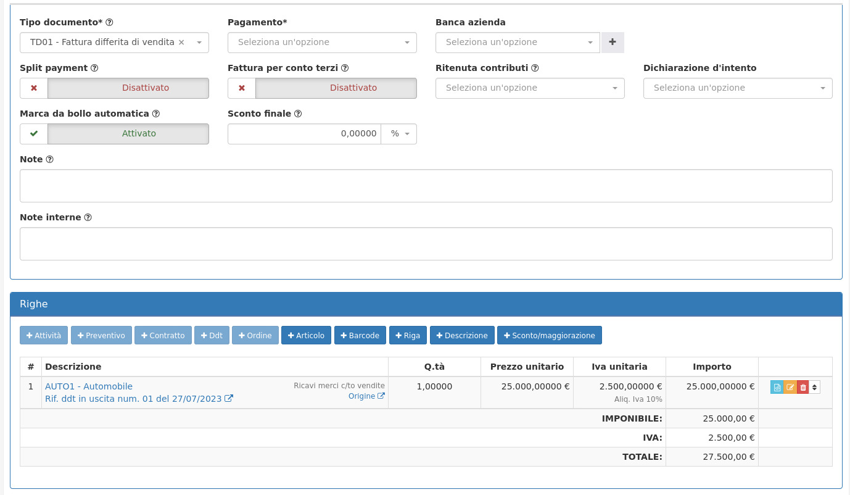Toggle Fattura per conto terzi switch
Screen dimensions: 850x495
[x=322, y=88]
